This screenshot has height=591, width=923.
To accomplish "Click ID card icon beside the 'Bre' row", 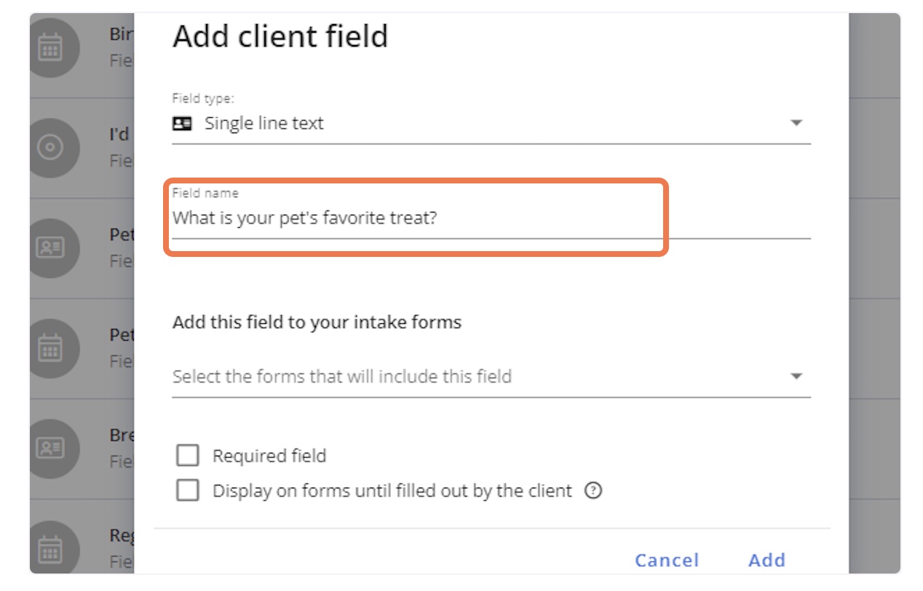I will pos(50,447).
